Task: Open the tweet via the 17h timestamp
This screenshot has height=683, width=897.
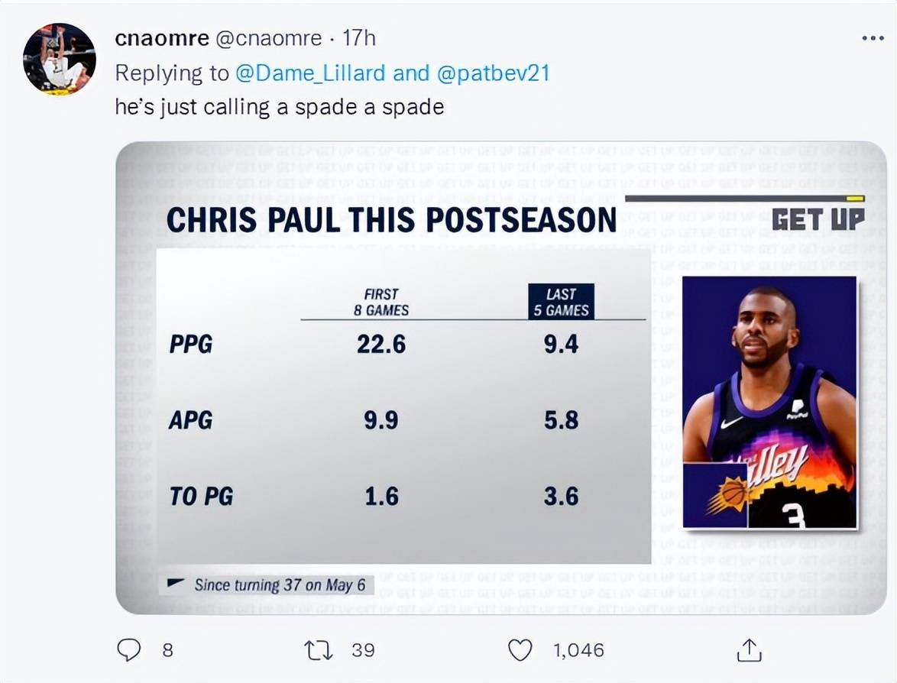Action: click(358, 38)
